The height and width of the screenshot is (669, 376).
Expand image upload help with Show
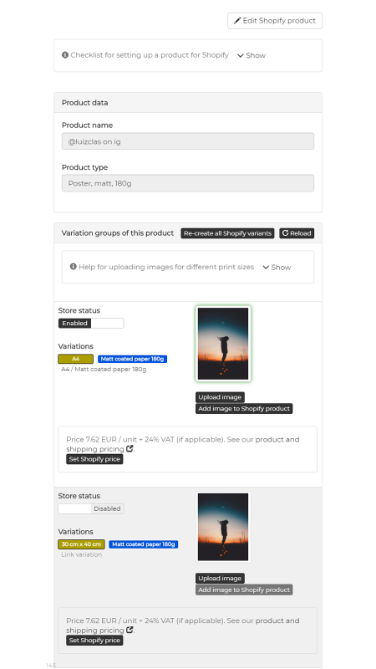(277, 267)
